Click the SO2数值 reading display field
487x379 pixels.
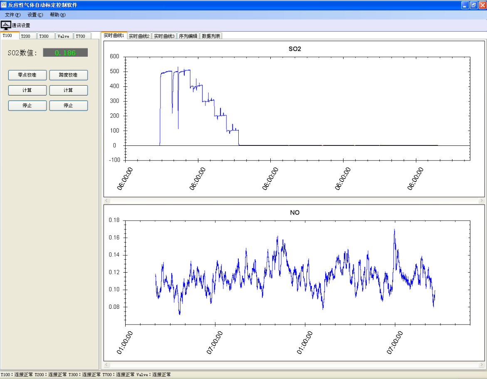[x=65, y=53]
